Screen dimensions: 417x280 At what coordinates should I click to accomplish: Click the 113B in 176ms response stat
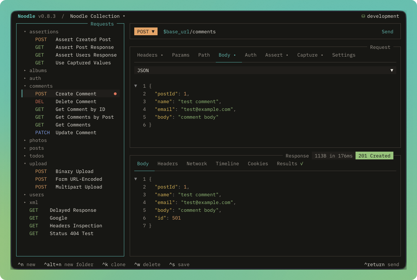click(334, 156)
